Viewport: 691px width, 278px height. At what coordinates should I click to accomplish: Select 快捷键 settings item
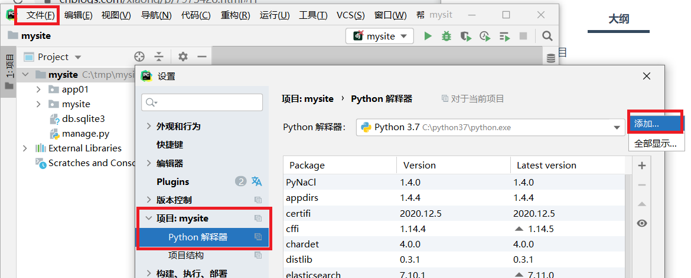coord(170,144)
